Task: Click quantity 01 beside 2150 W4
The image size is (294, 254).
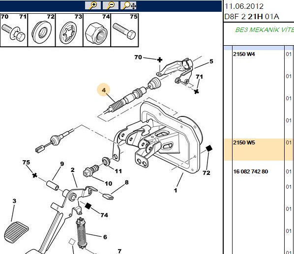Action: tap(289, 54)
